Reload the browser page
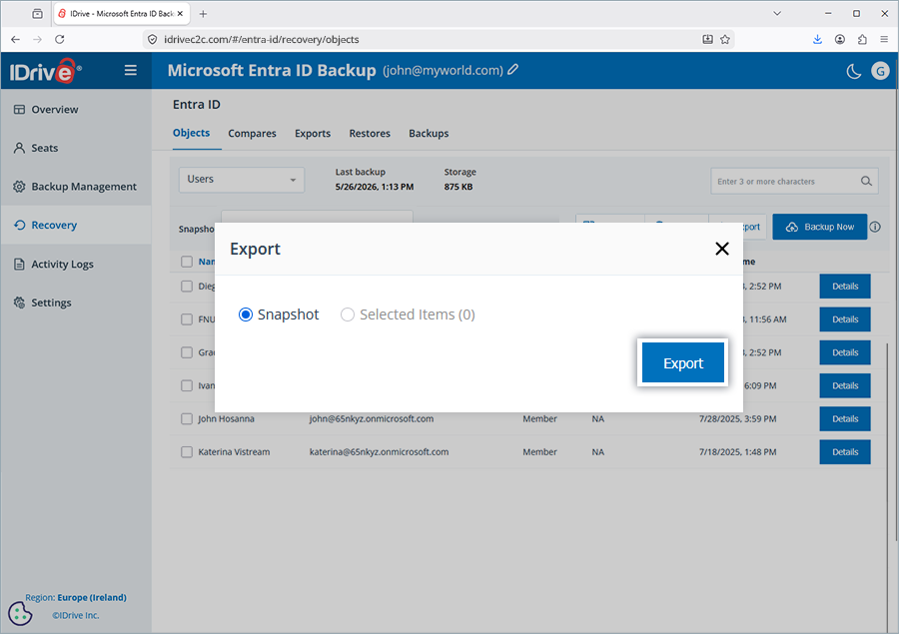This screenshot has width=899, height=634. (60, 39)
